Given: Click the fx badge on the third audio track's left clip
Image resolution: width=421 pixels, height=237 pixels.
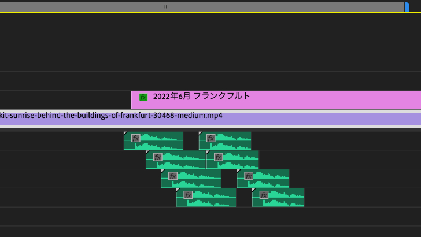Looking at the screenshot, I should (x=173, y=176).
